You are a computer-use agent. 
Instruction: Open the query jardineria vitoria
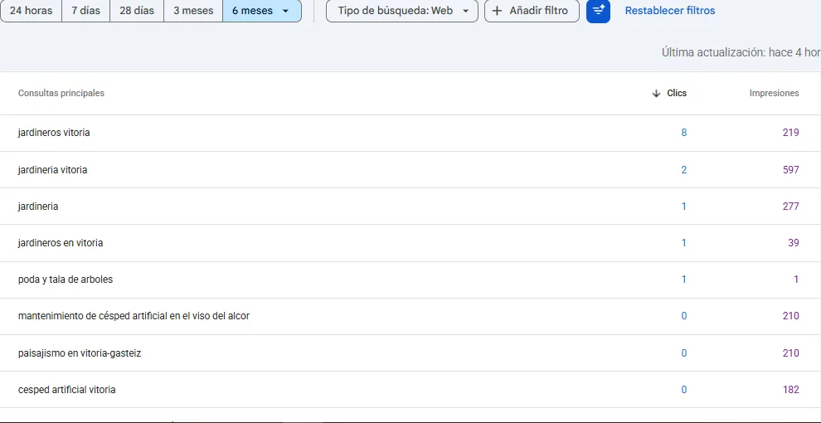52,170
